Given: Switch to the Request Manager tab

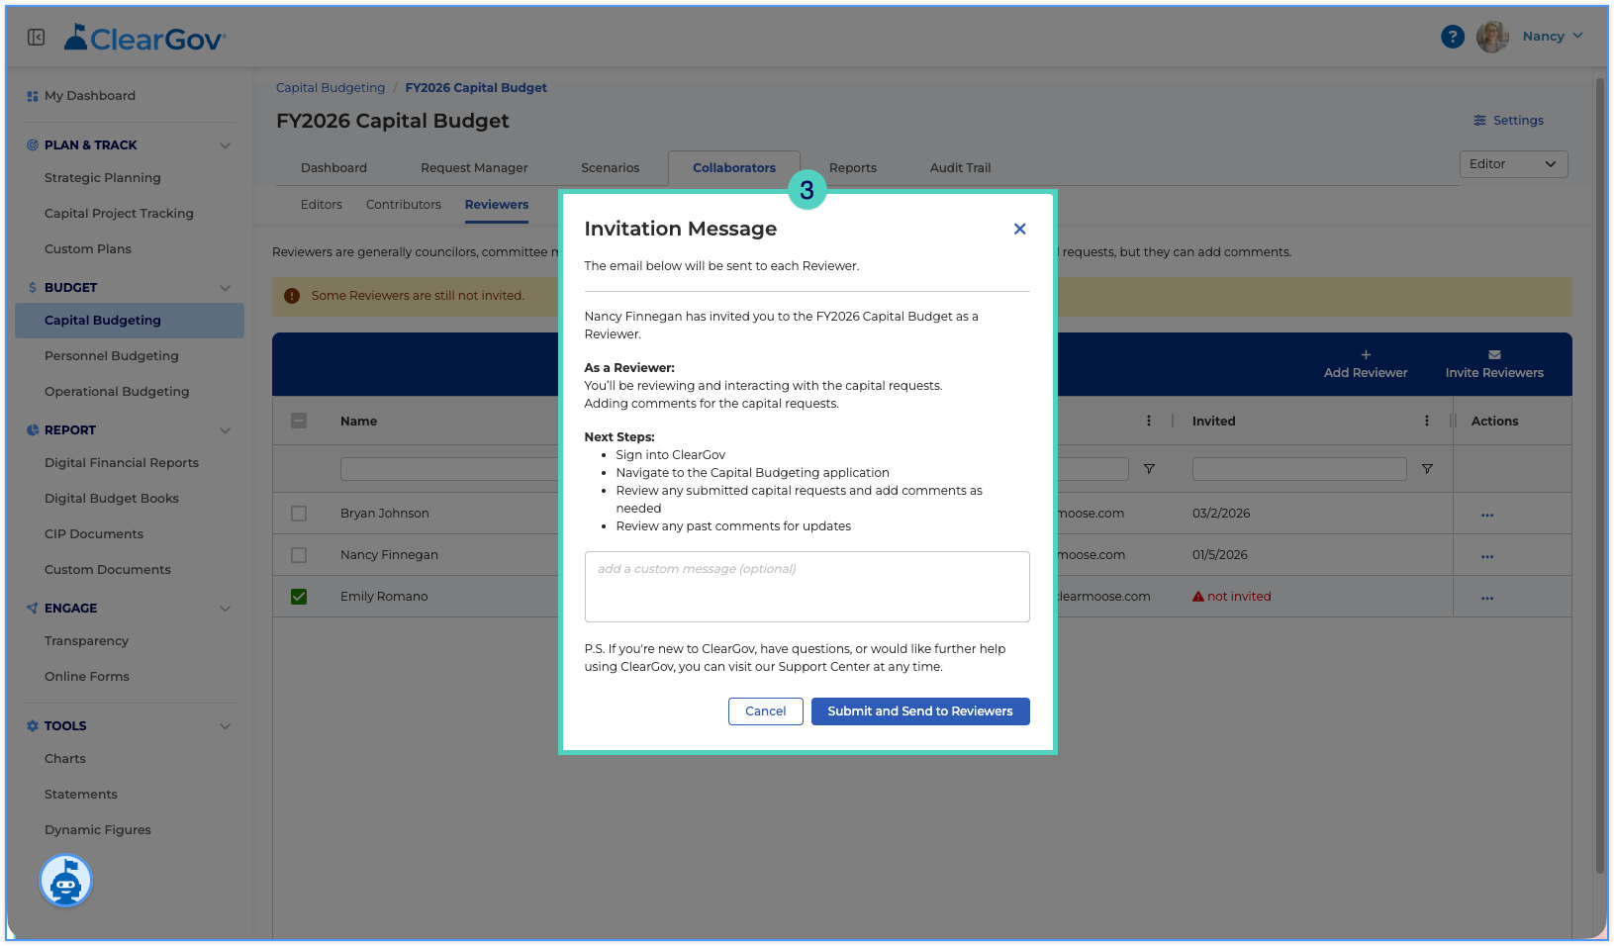Looking at the screenshot, I should pos(474,168).
